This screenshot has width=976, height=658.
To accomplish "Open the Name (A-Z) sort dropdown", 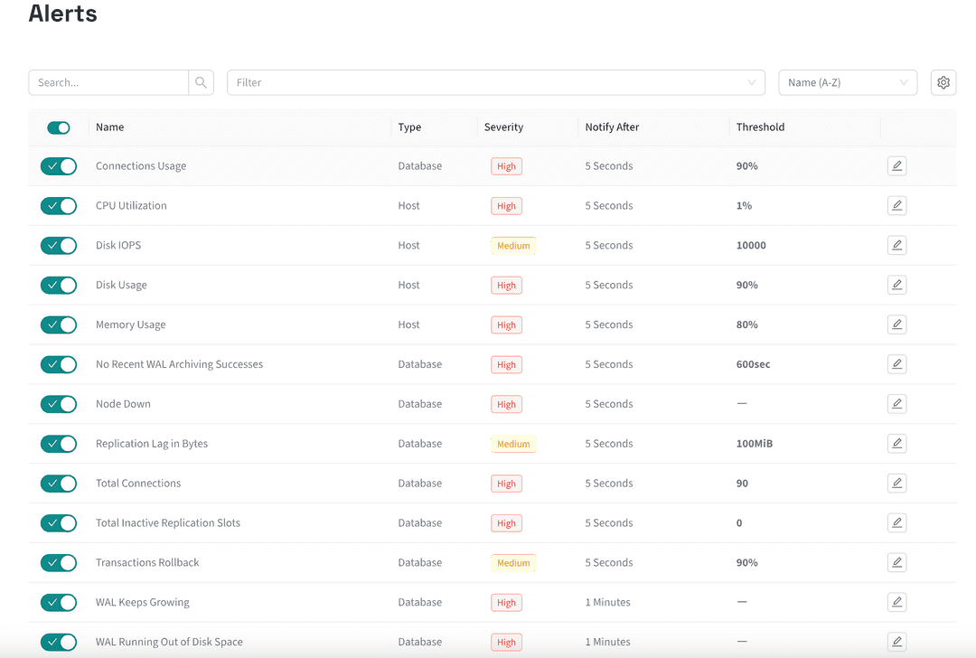I will coord(847,82).
